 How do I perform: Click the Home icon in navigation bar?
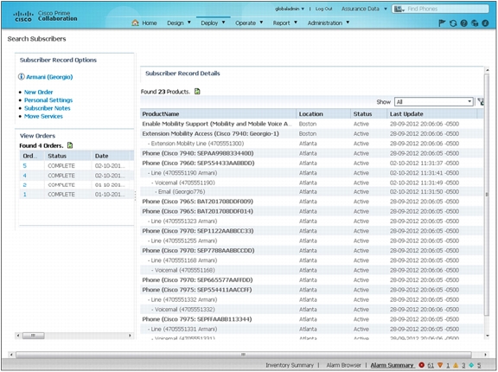click(x=135, y=22)
